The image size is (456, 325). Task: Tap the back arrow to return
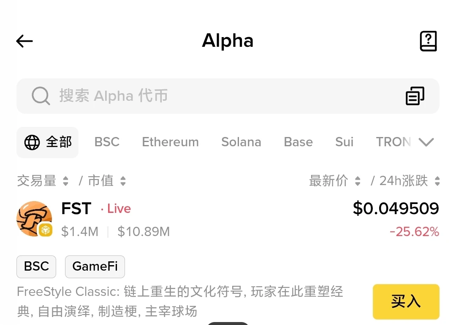[24, 41]
